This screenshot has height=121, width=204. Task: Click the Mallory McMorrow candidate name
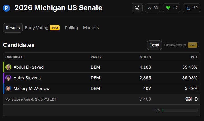31,88
